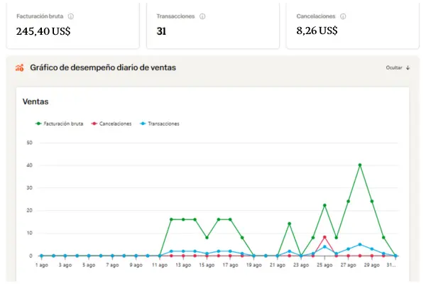
Task: Click the Ventas chart title
Action: tap(35, 102)
